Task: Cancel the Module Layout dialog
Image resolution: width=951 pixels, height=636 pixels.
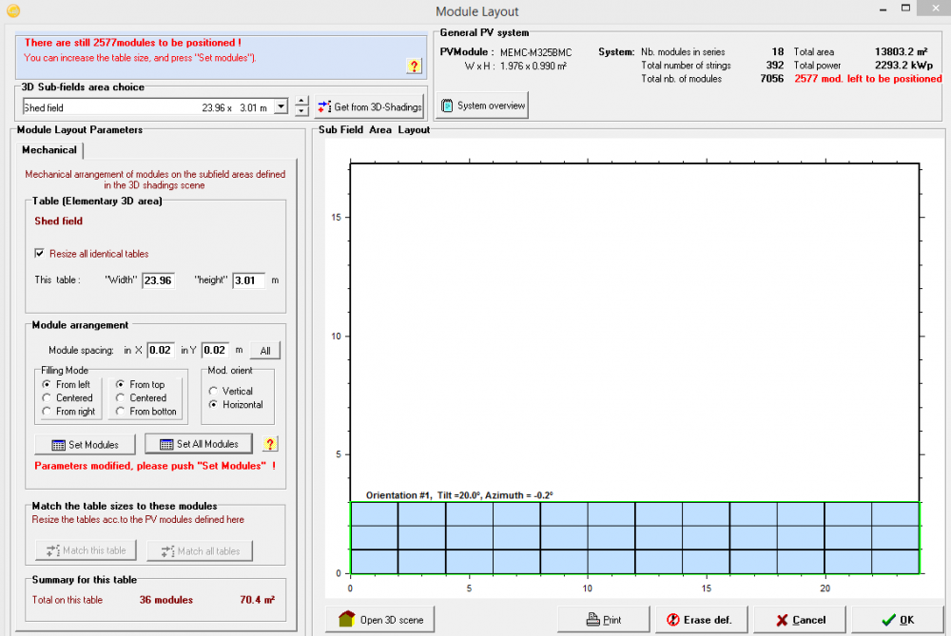Action: click(x=800, y=620)
